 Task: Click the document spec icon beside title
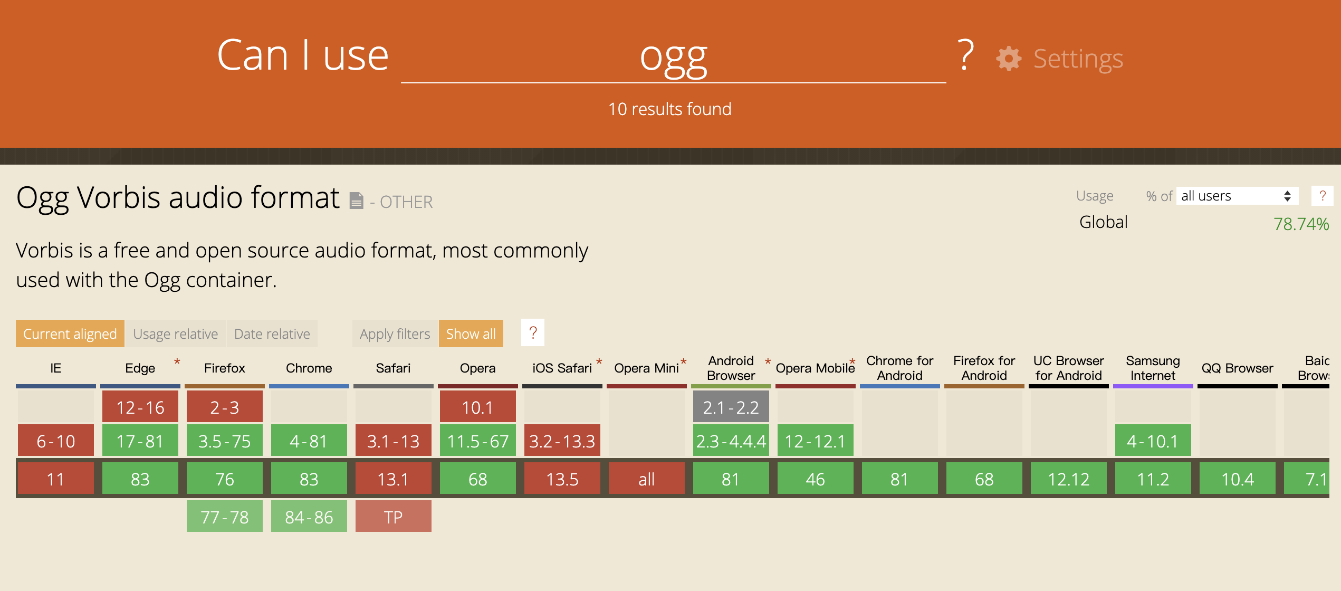pyautogui.click(x=357, y=201)
